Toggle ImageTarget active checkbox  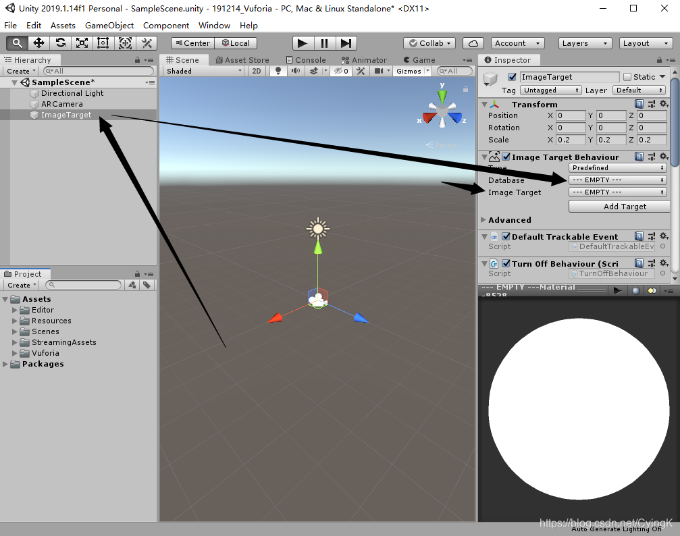tap(512, 77)
